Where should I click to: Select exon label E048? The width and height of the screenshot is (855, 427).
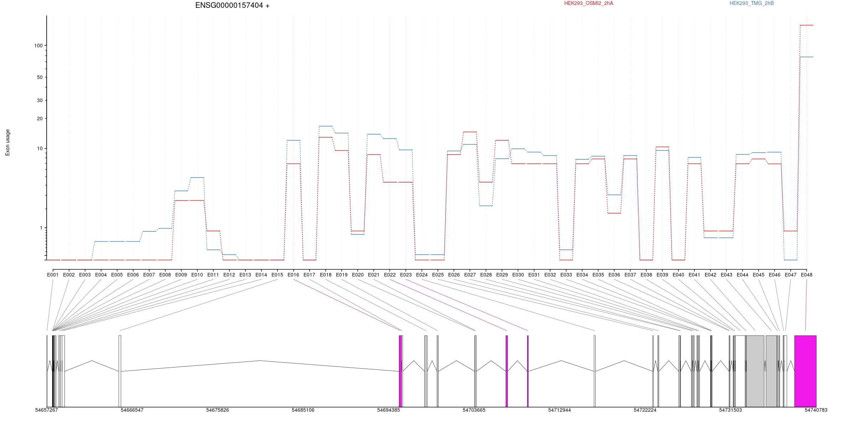(807, 275)
